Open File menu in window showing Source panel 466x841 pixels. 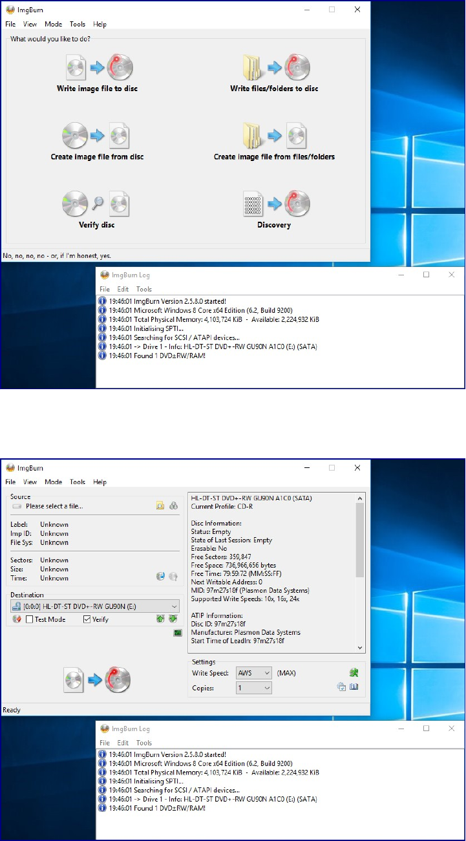tap(10, 482)
